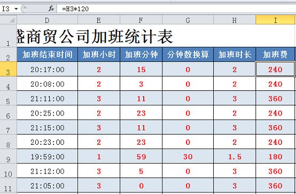This screenshot has width=296, height=194.
Task: Select row 1 header
Action: tap(9, 36)
